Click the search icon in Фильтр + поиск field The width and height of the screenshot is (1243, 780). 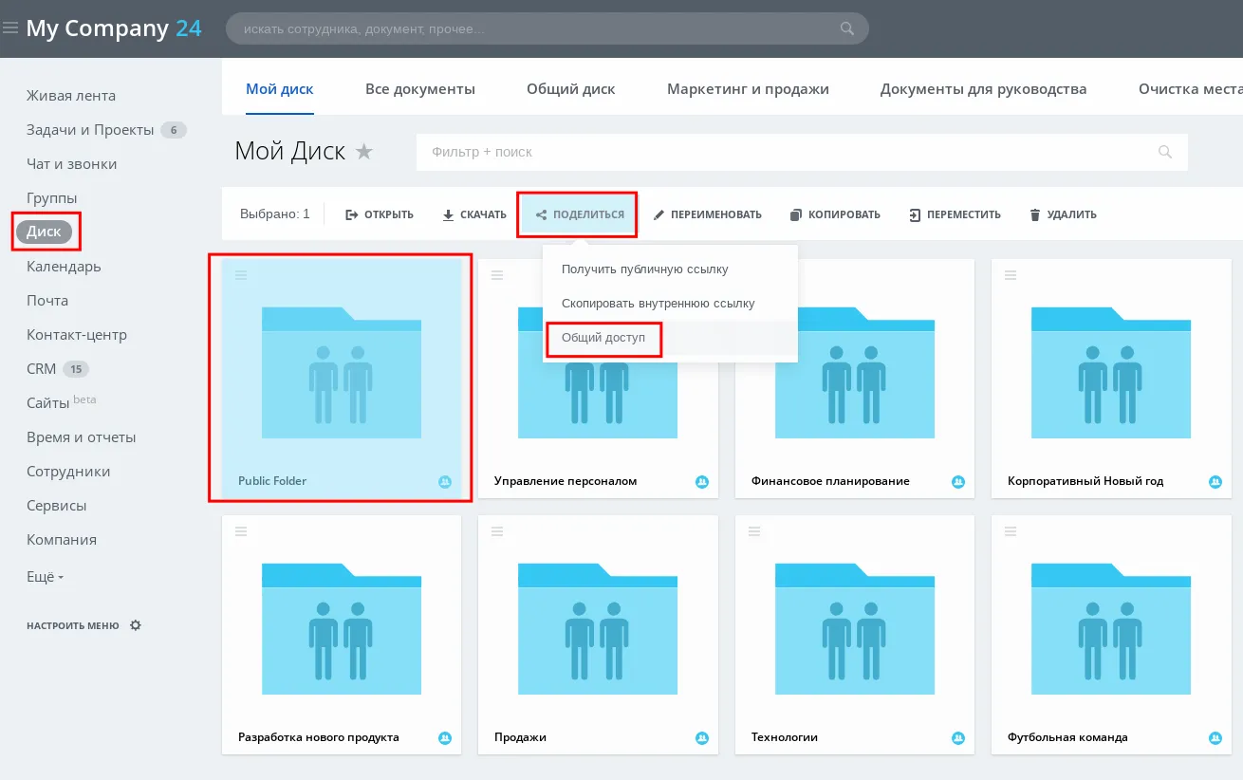pos(1165,152)
